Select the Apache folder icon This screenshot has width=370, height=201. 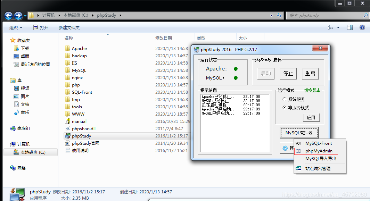[x=67, y=48]
